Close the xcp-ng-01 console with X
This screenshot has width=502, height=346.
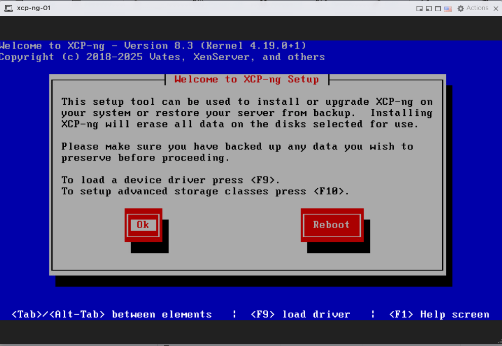click(x=496, y=9)
